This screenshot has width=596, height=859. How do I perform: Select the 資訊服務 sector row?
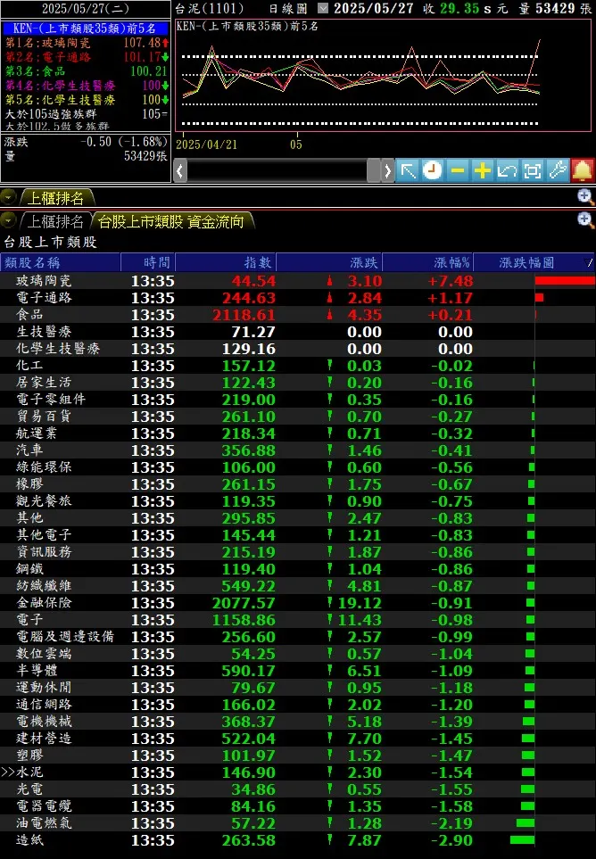point(298,552)
